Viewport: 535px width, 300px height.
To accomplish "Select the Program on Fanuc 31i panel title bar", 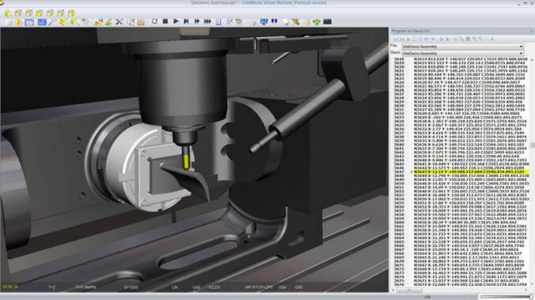I will point(462,31).
